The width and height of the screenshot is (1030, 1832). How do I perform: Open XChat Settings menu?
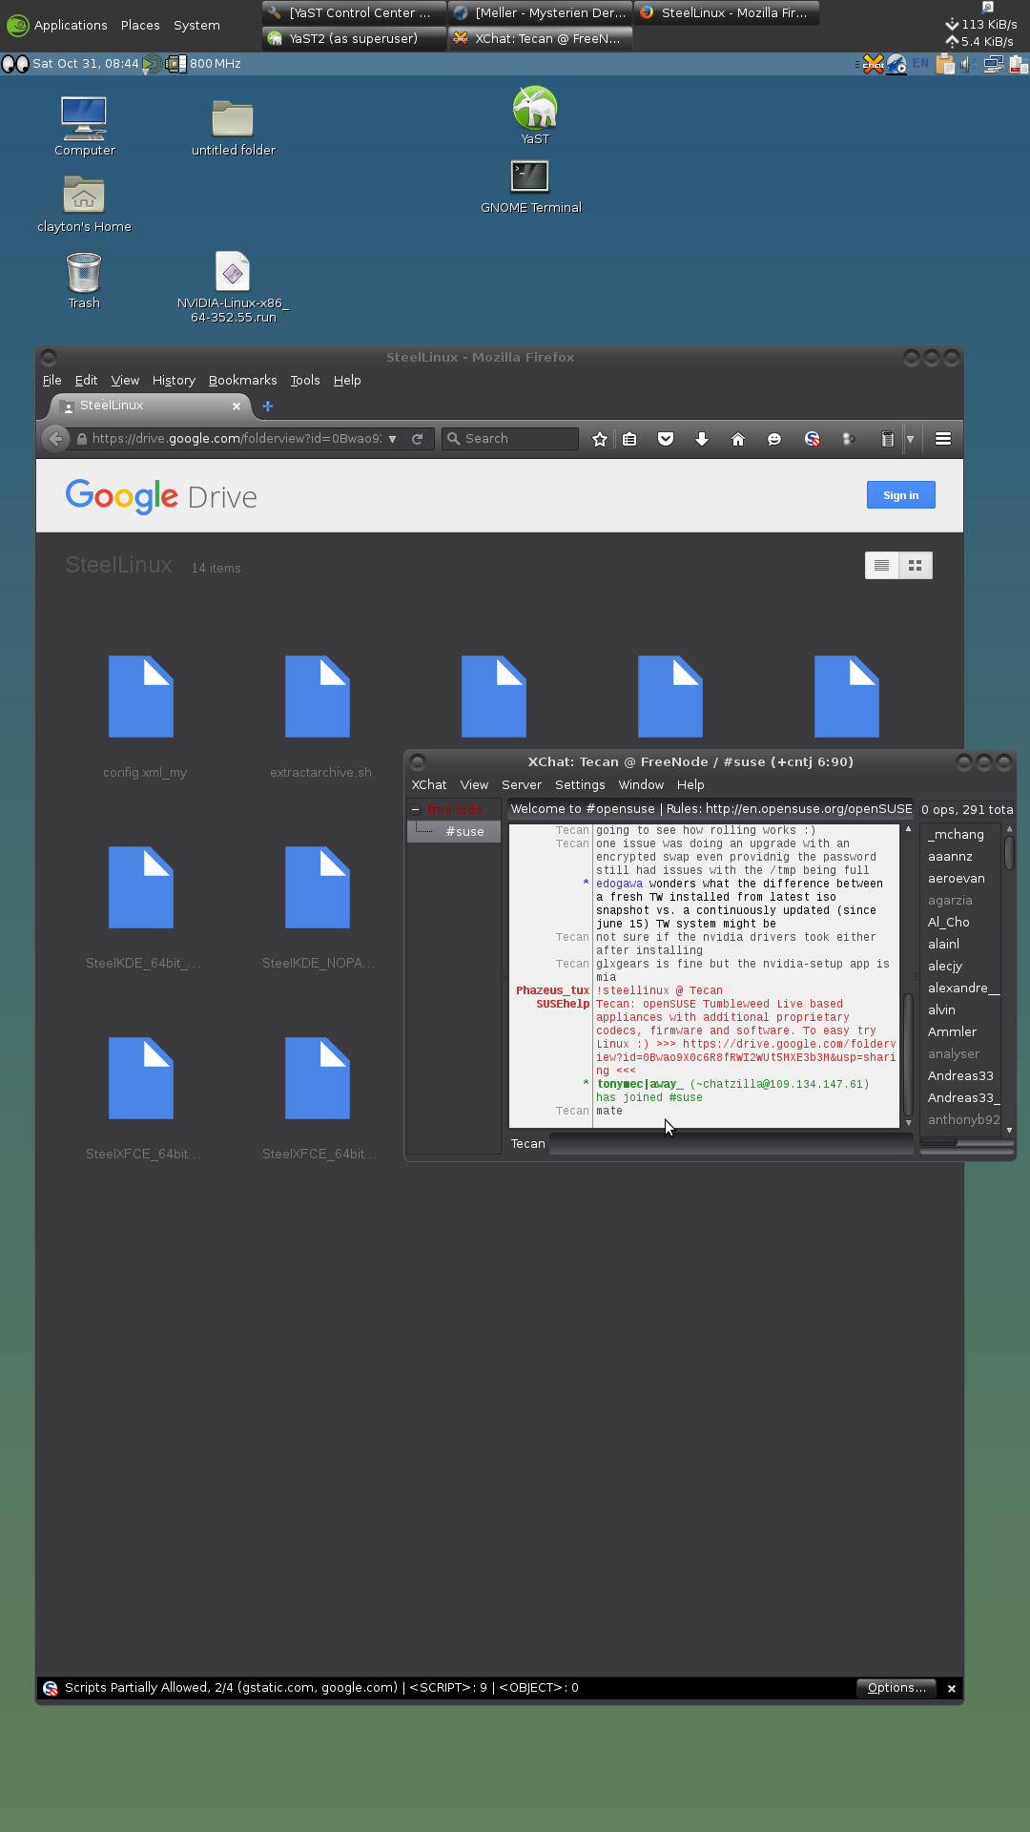(580, 784)
